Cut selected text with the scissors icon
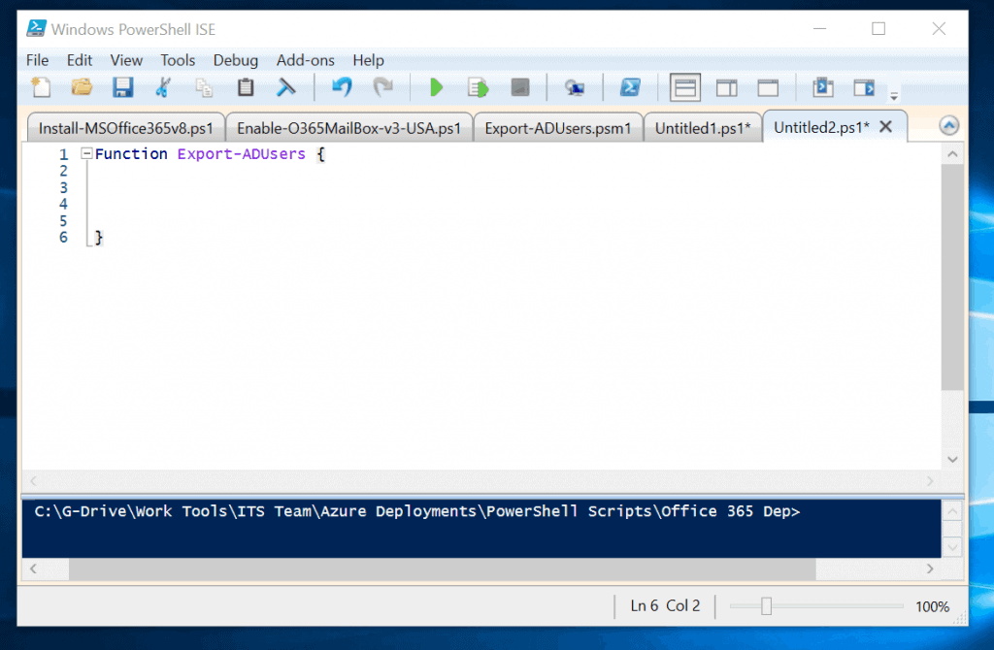This screenshot has width=994, height=650. pyautogui.click(x=163, y=86)
